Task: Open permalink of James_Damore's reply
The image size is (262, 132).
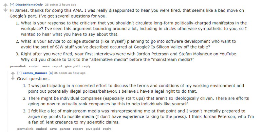Action: [x=25, y=129]
